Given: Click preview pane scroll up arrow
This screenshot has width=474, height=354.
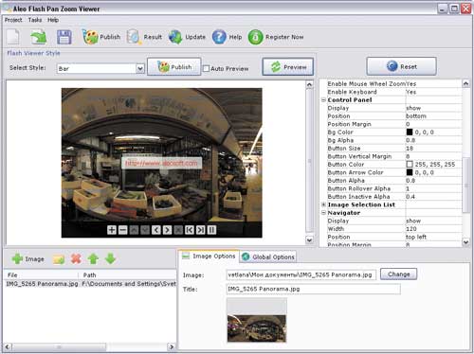Looking at the screenshot, I should [x=309, y=84].
